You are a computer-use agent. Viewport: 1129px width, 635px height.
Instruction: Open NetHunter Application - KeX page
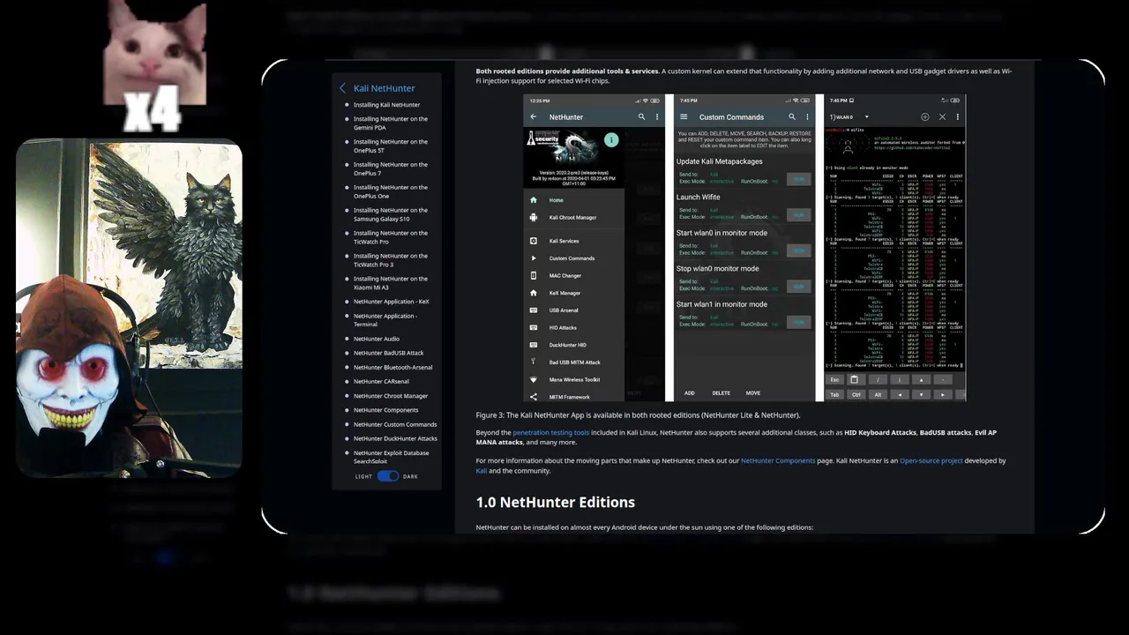click(x=391, y=302)
